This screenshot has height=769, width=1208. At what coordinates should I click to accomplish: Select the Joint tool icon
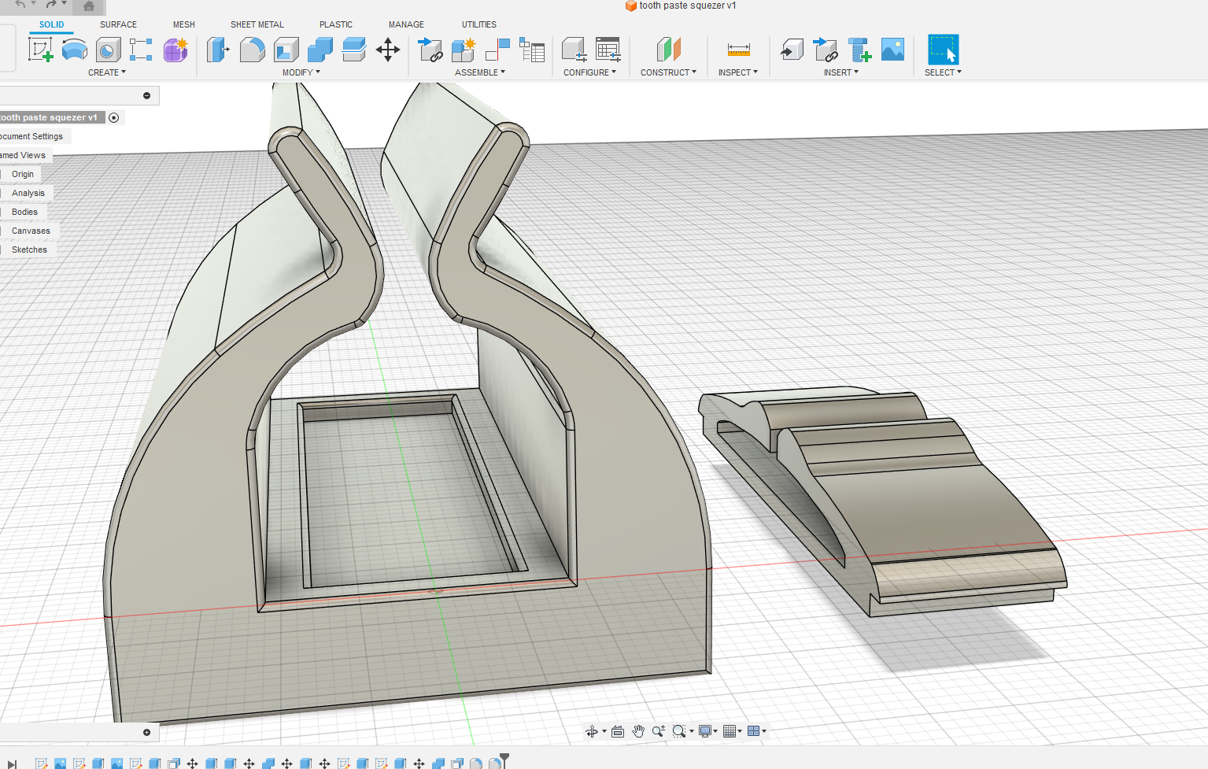pyautogui.click(x=497, y=50)
